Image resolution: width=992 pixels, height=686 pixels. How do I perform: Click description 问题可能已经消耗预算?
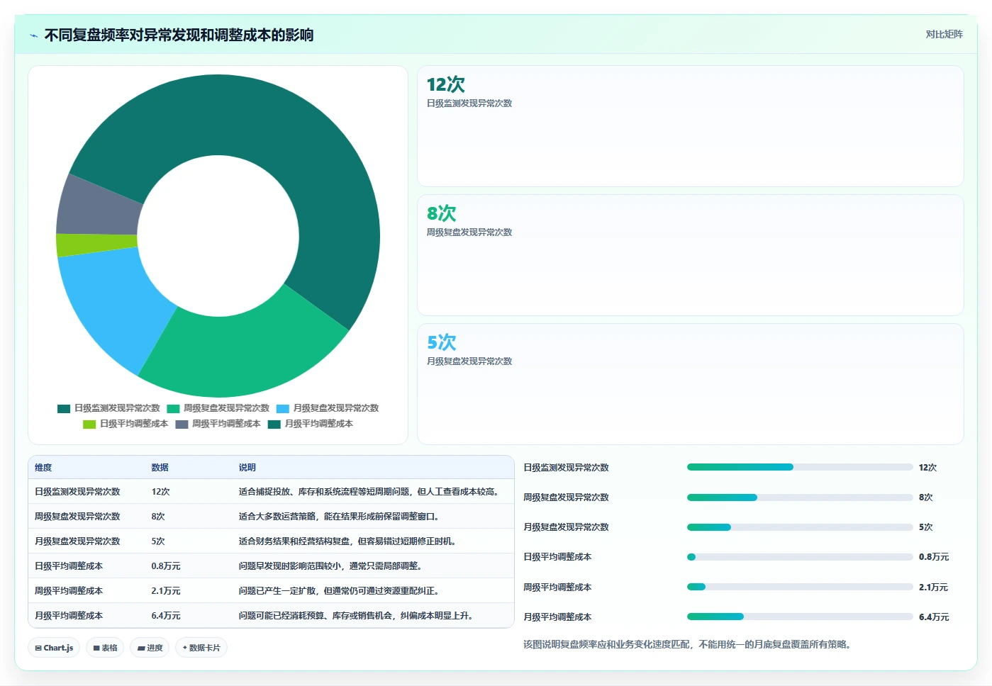pyautogui.click(x=356, y=616)
